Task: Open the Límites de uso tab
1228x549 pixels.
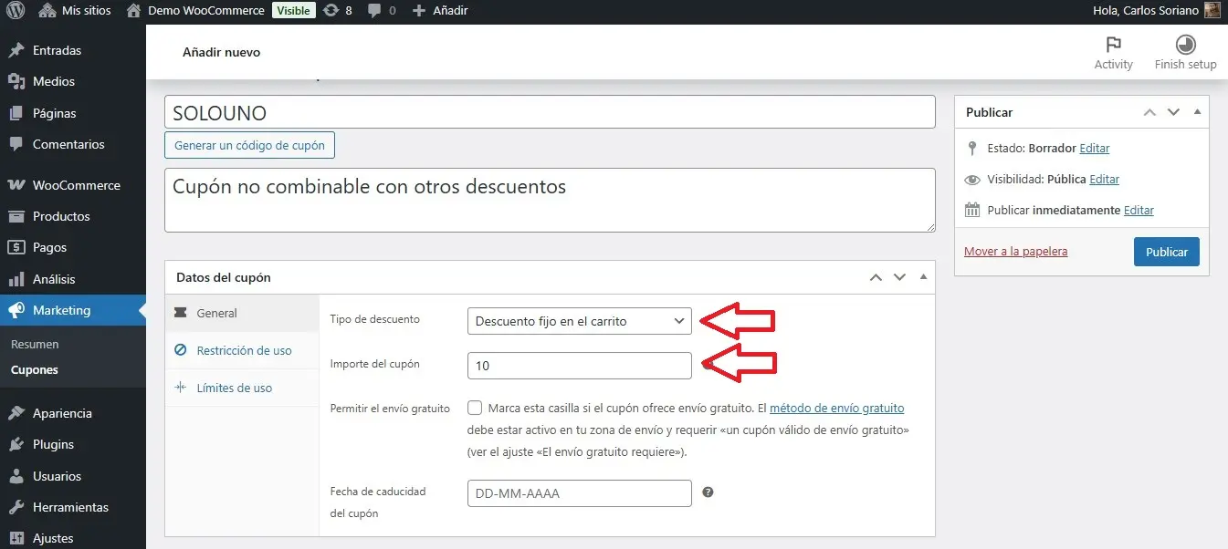Action: click(234, 388)
